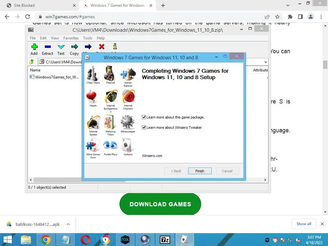Open the apk download options chevron
The height and width of the screenshot is (246, 328).
click(68, 224)
